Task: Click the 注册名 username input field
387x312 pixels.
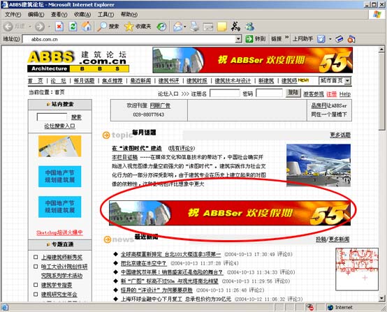Action: coord(225,94)
